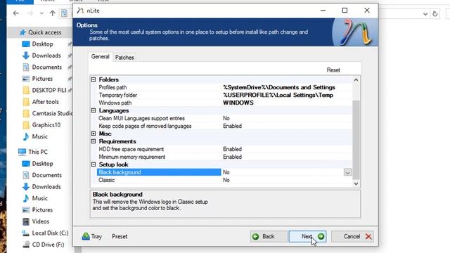Collapse the Languages group
The width and height of the screenshot is (450, 253).
coord(94,110)
